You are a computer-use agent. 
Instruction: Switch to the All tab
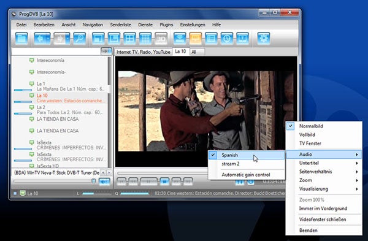pyautogui.click(x=197, y=52)
